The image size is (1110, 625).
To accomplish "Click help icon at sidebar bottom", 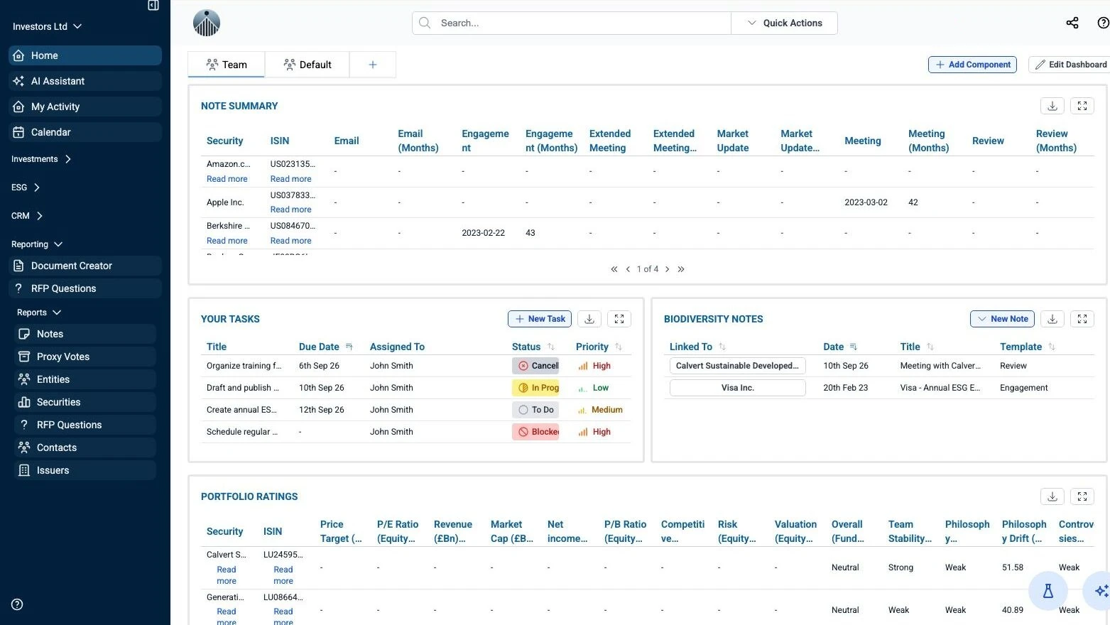I will point(18,604).
